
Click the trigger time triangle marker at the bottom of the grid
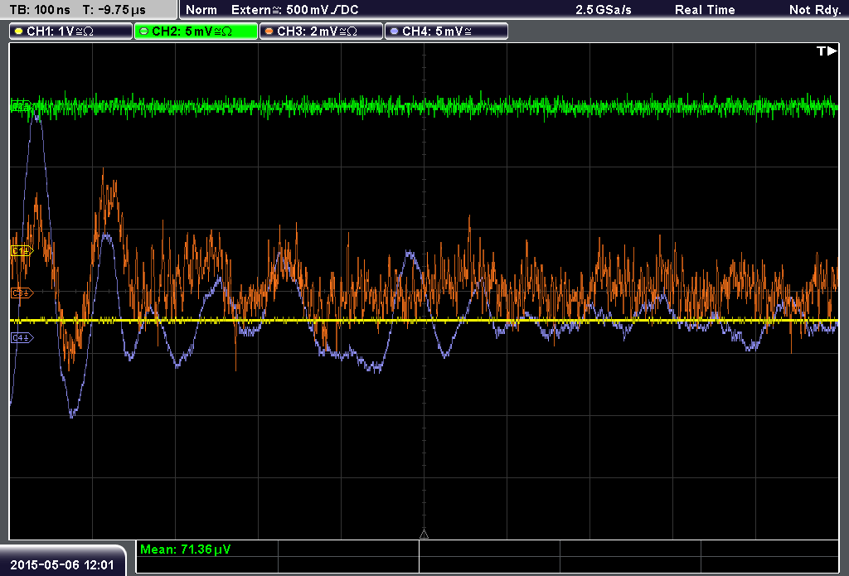click(424, 535)
